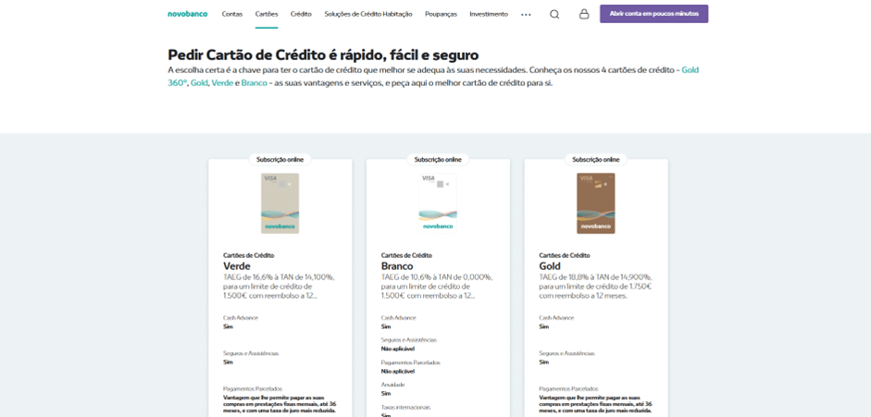Viewport: 871px width, 417px height.
Task: Follow the Branco link in intro text
Action: (x=255, y=83)
